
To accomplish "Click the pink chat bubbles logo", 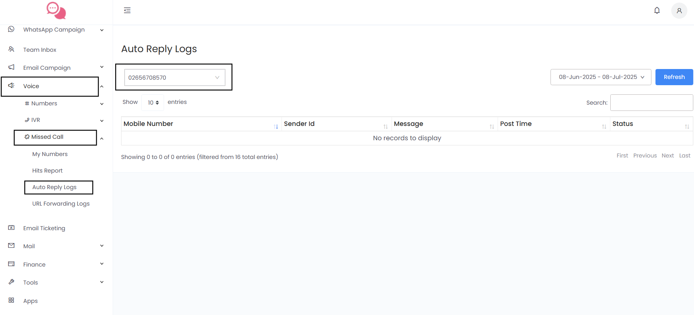I will (56, 10).
